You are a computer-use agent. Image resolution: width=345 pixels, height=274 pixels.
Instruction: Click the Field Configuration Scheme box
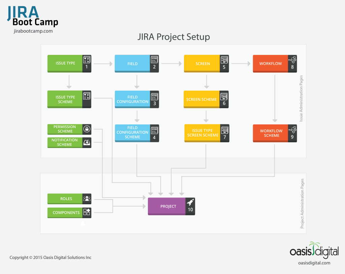click(x=137, y=133)
